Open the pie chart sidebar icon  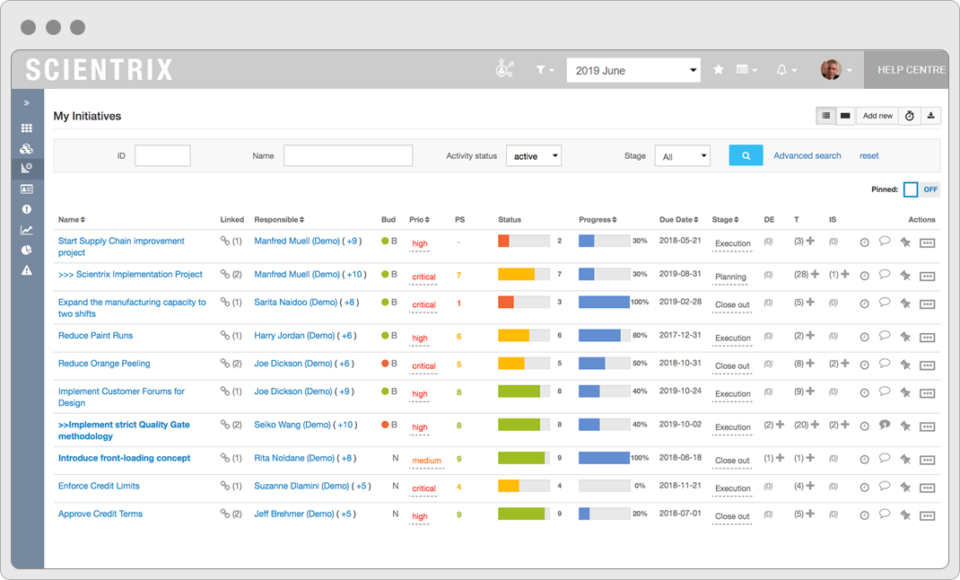tap(26, 250)
